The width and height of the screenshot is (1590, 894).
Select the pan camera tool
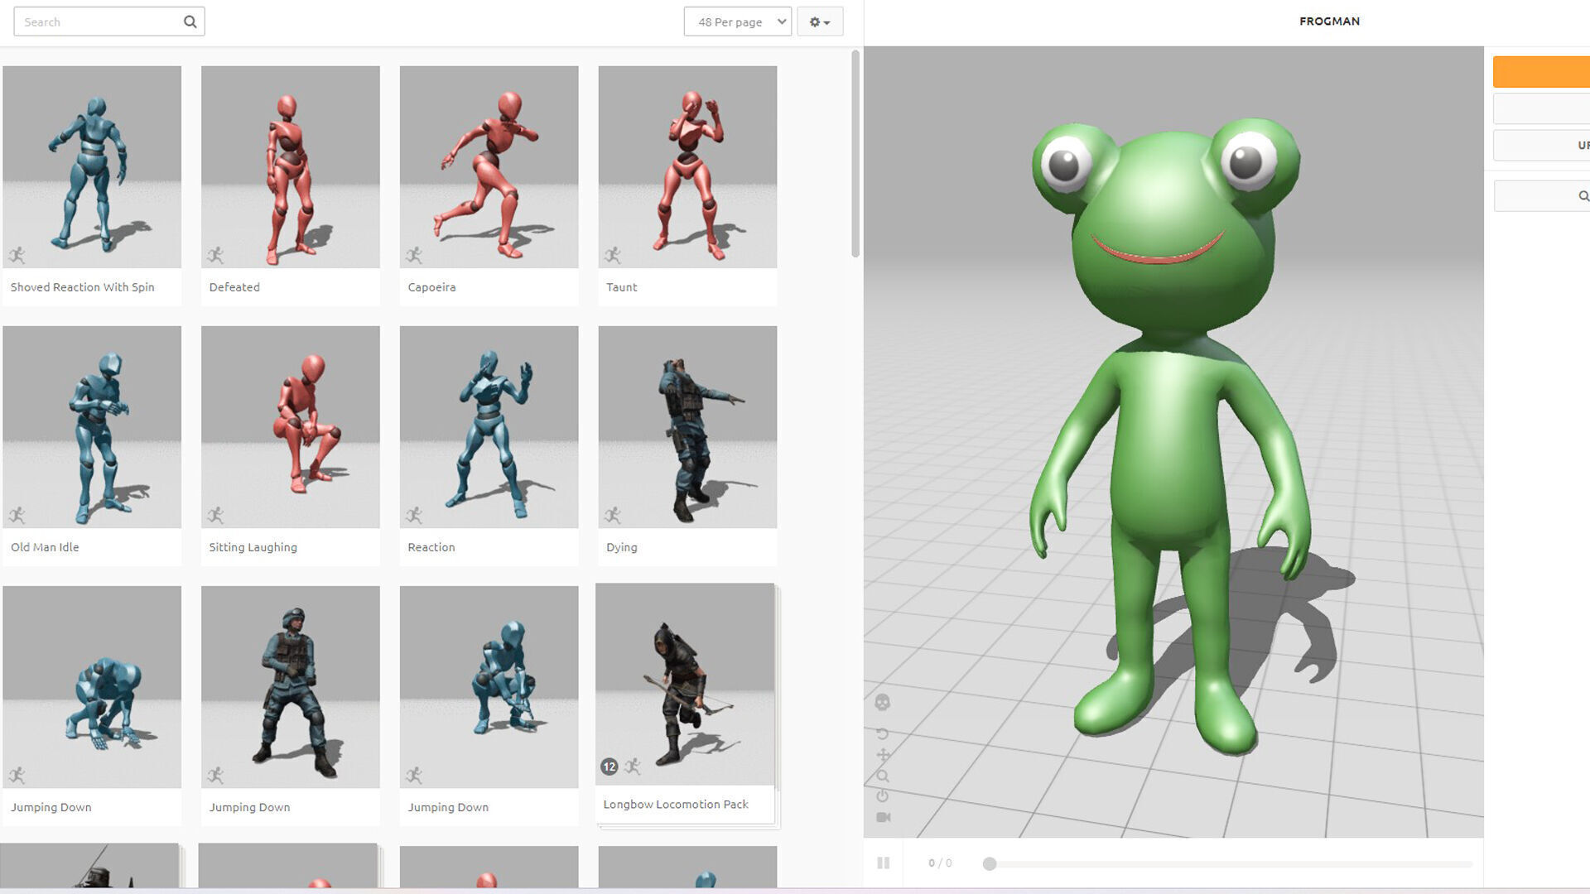pos(883,755)
